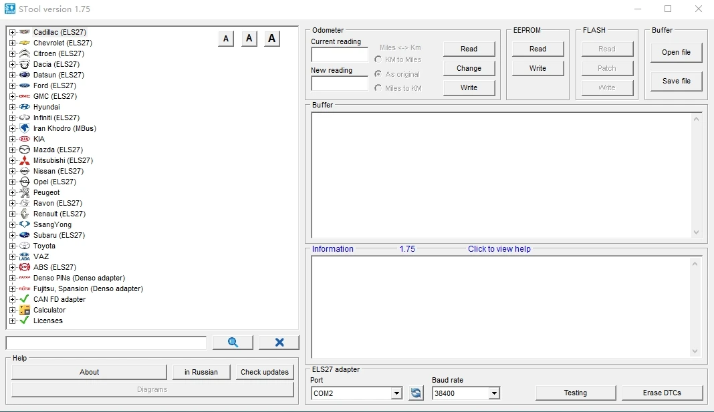Open the Baud rate 38400 dropdown
Viewport: 714px width, 412px height.
[494, 393]
